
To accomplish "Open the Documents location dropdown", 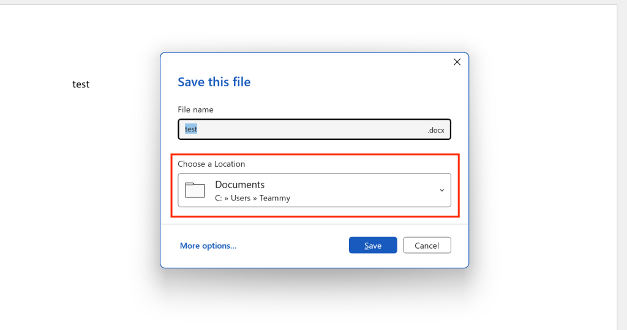I will [314, 190].
